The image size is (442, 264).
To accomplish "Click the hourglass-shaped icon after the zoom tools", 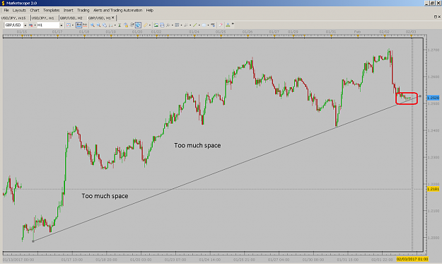I will [x=120, y=25].
